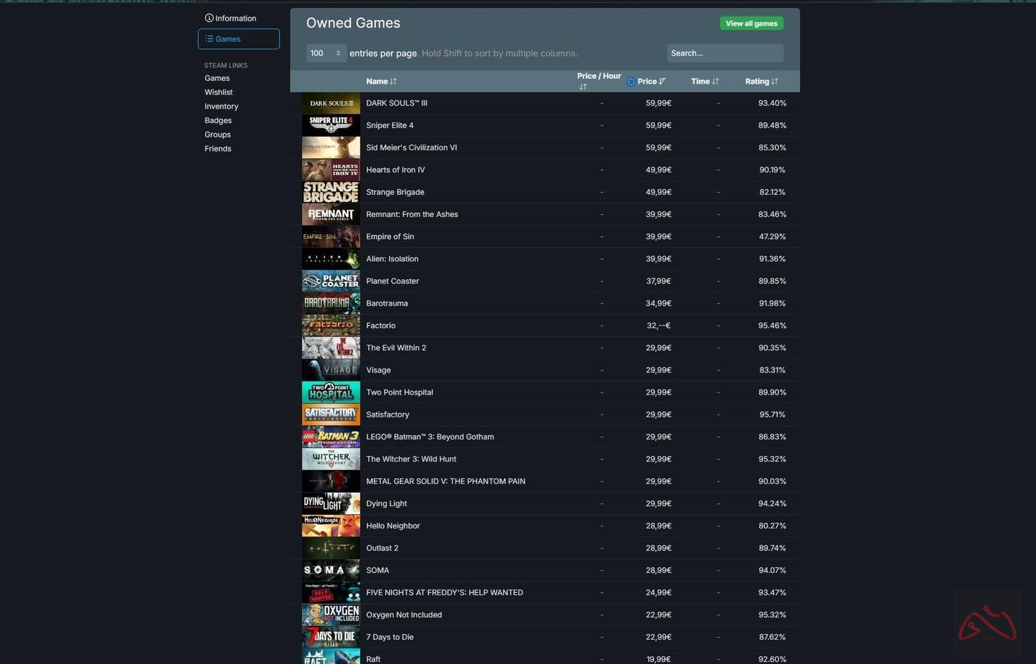Select the Games tab in sidebar
Screen dimensions: 1036x664
pos(238,39)
